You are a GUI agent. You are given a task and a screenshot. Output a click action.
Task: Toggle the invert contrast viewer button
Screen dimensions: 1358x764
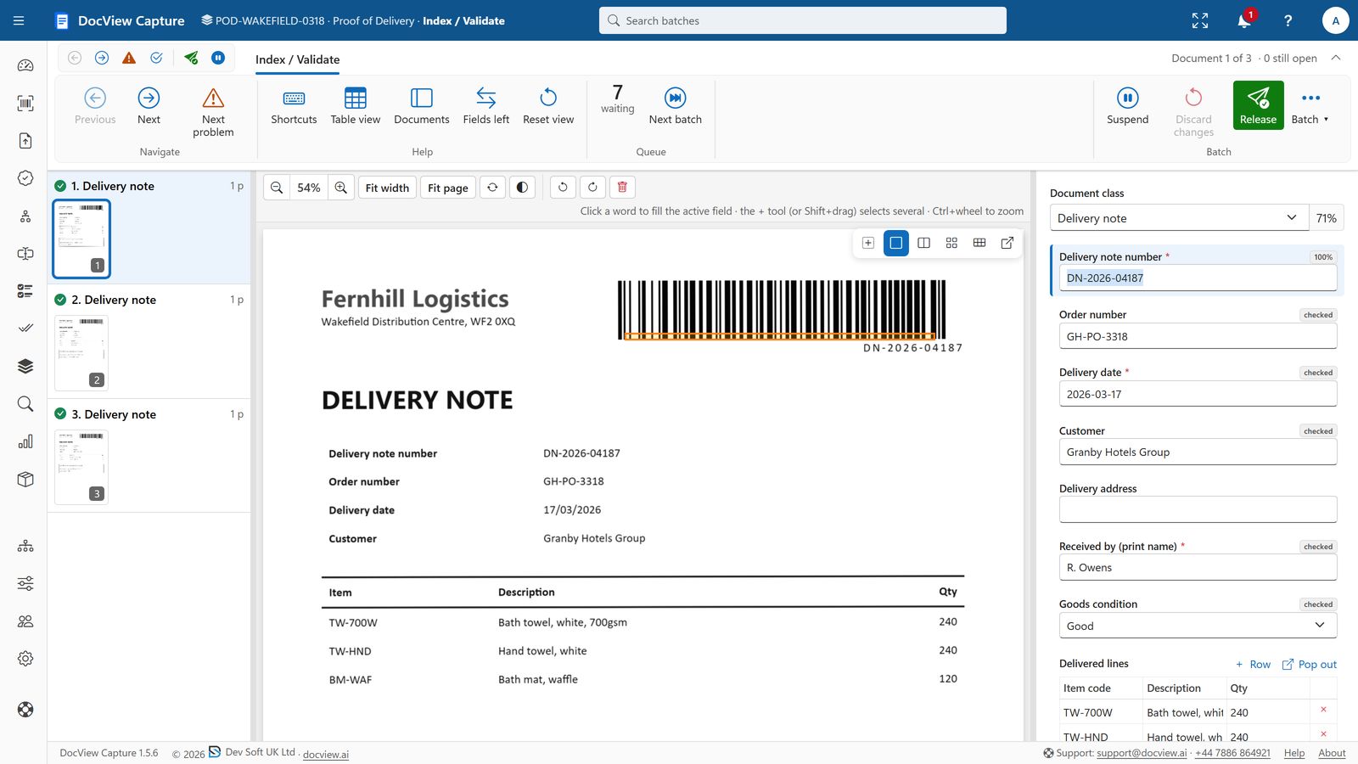click(522, 188)
